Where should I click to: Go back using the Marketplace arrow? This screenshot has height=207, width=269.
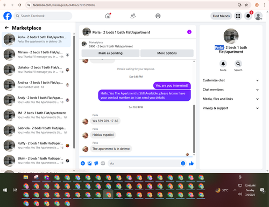coord(6,27)
